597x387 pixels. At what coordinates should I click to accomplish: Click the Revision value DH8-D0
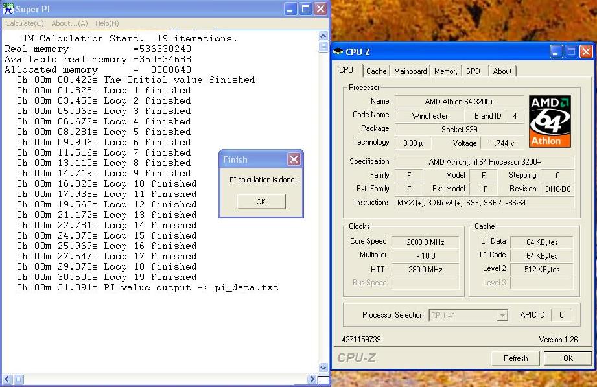pyautogui.click(x=558, y=189)
